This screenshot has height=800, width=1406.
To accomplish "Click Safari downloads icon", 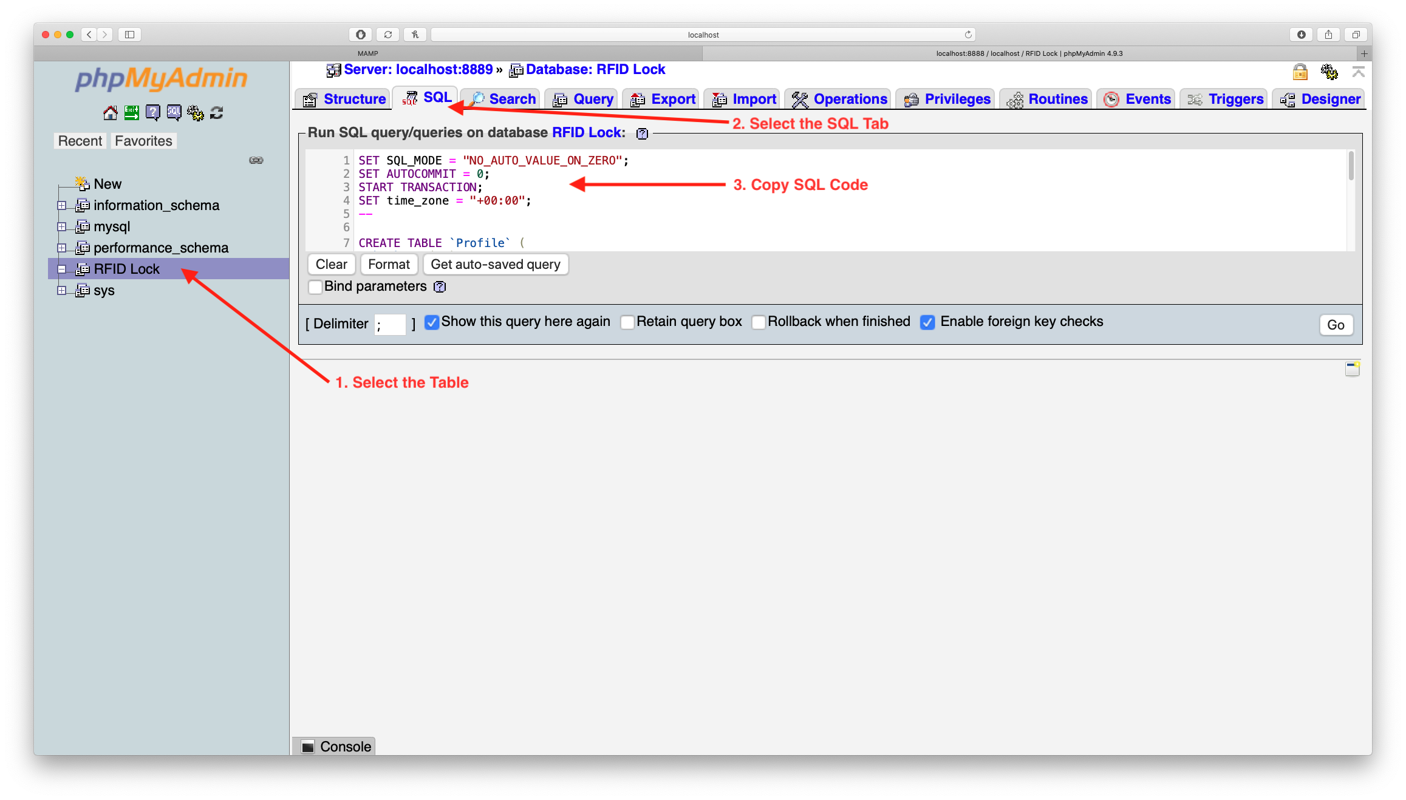I will (x=1301, y=35).
